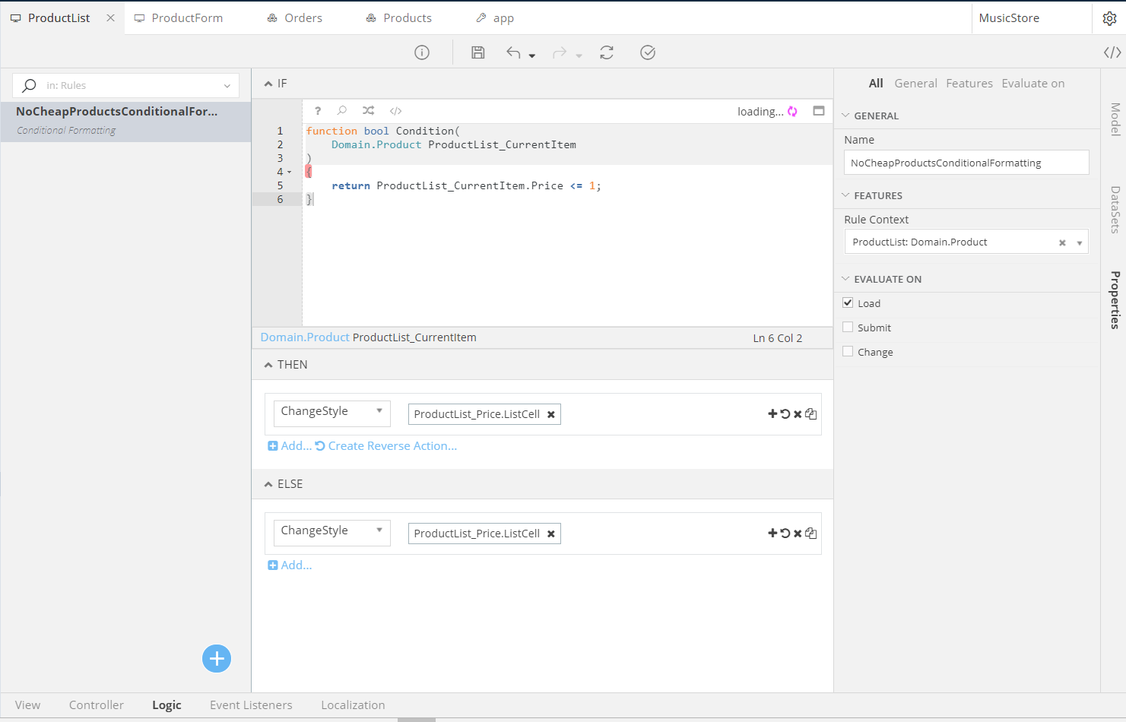
Task: Click the Refresh icon in the toolbar
Action: 606,52
